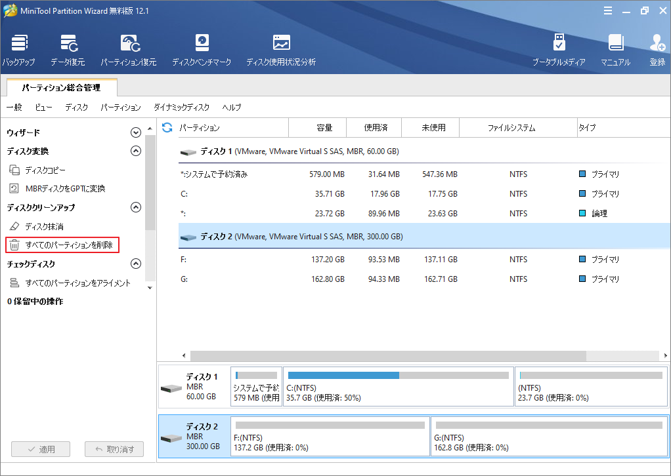Open the hamburger menu in title bar
The image size is (671, 476).
pyautogui.click(x=608, y=10)
